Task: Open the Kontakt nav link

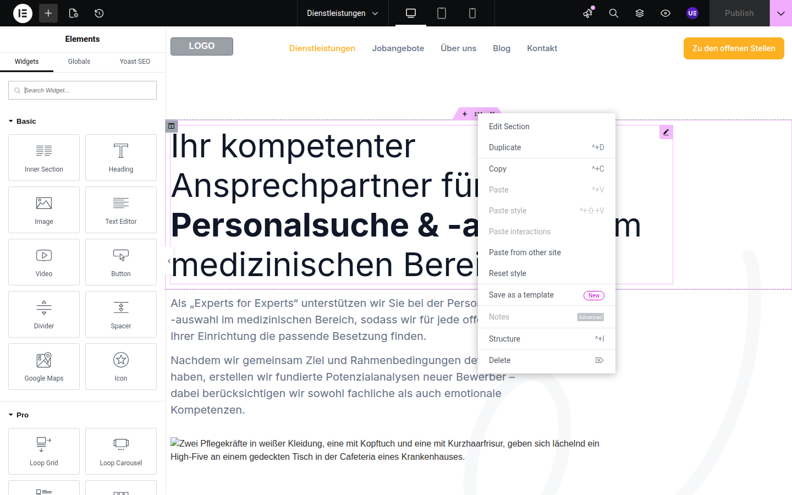Action: click(x=542, y=48)
